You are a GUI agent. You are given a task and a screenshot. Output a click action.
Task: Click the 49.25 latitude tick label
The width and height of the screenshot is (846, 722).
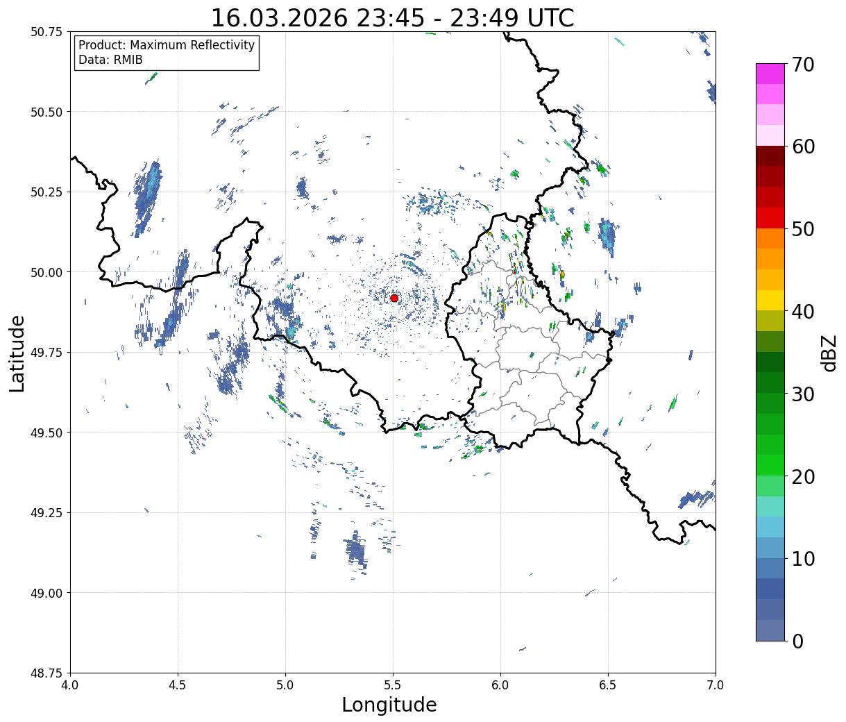click(46, 513)
